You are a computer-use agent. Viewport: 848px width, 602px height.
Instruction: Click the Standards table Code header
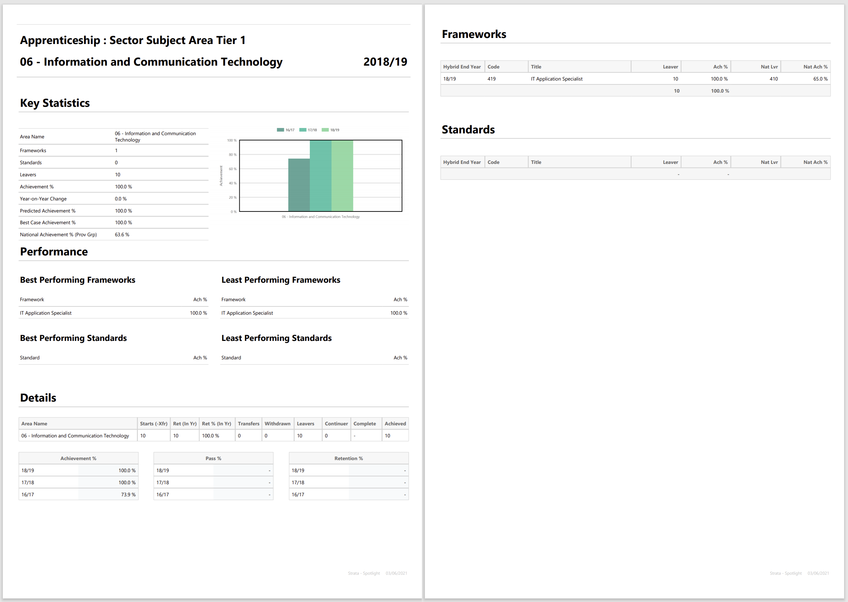[493, 162]
